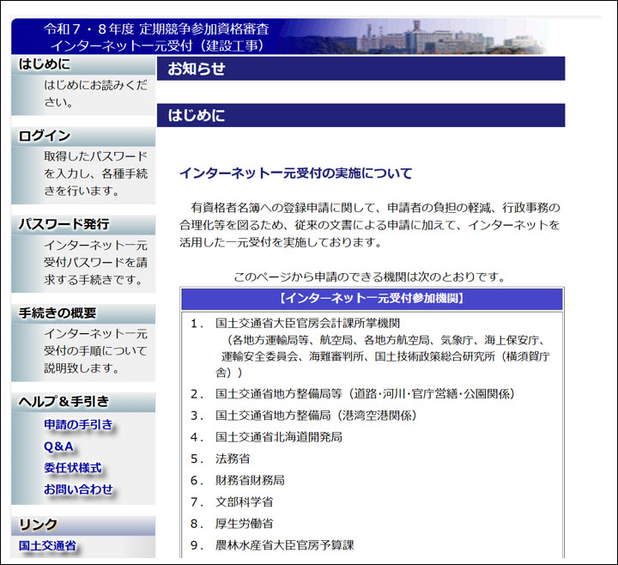
Task: Click the 受付の手順について説明 description text
Action: tap(96, 351)
